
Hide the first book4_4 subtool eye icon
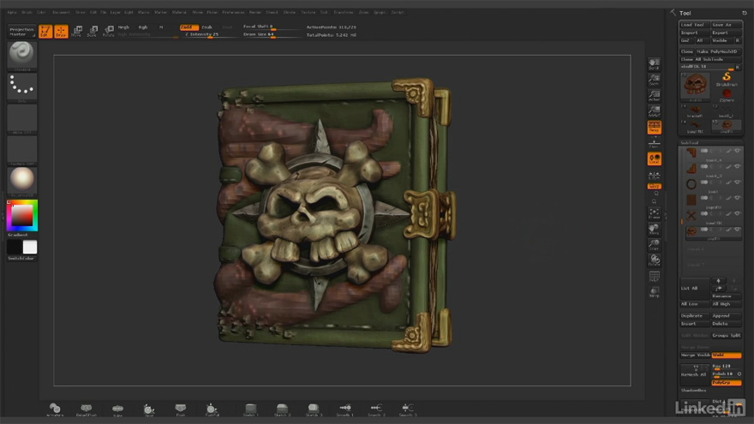tap(737, 151)
